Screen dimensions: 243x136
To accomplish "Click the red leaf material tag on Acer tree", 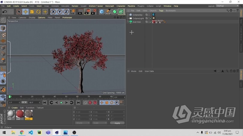I will click(x=154, y=22).
